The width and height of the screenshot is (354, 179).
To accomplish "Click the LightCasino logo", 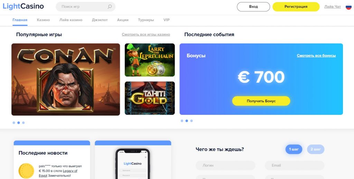I will coord(23,6).
